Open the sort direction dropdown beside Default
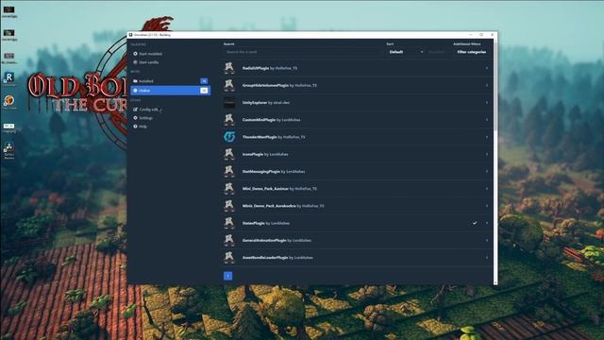This screenshot has height=340, width=604. pos(438,52)
